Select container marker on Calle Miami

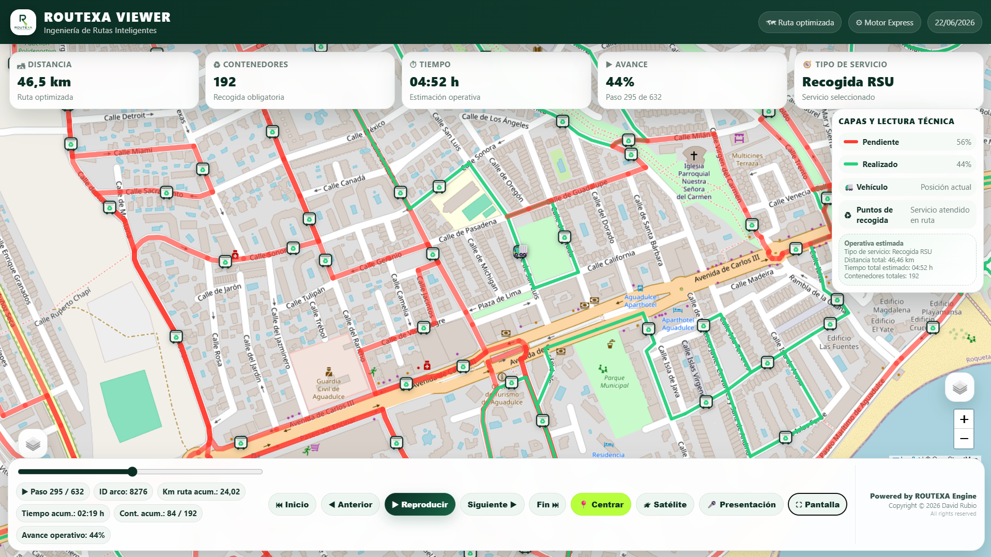coord(203,169)
